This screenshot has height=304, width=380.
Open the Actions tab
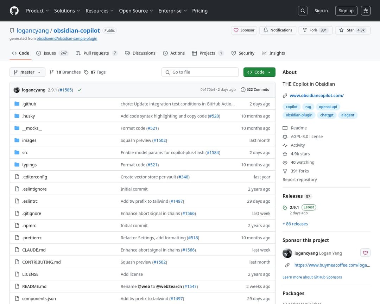174,53
